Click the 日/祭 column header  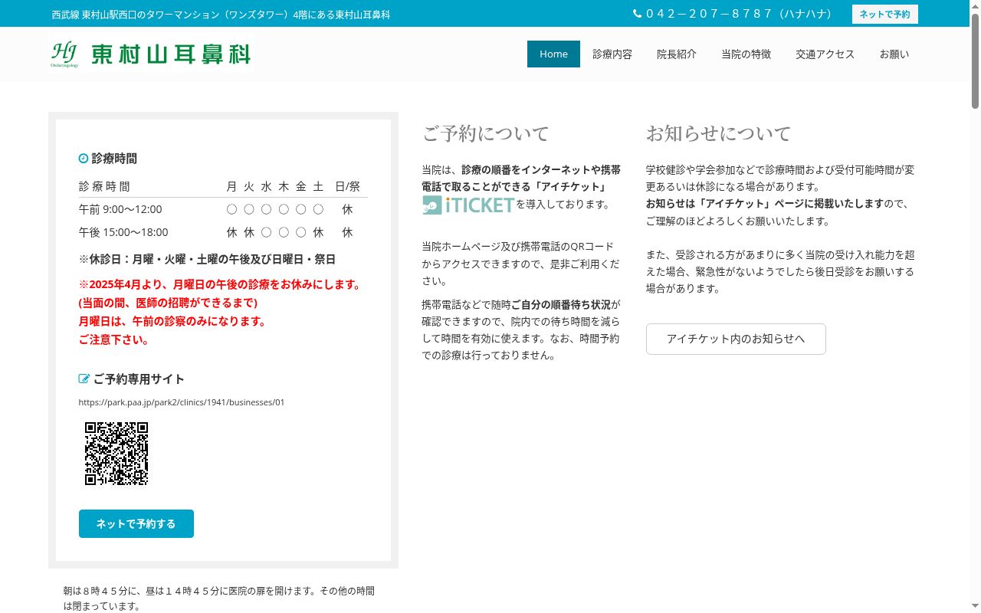pyautogui.click(x=347, y=186)
